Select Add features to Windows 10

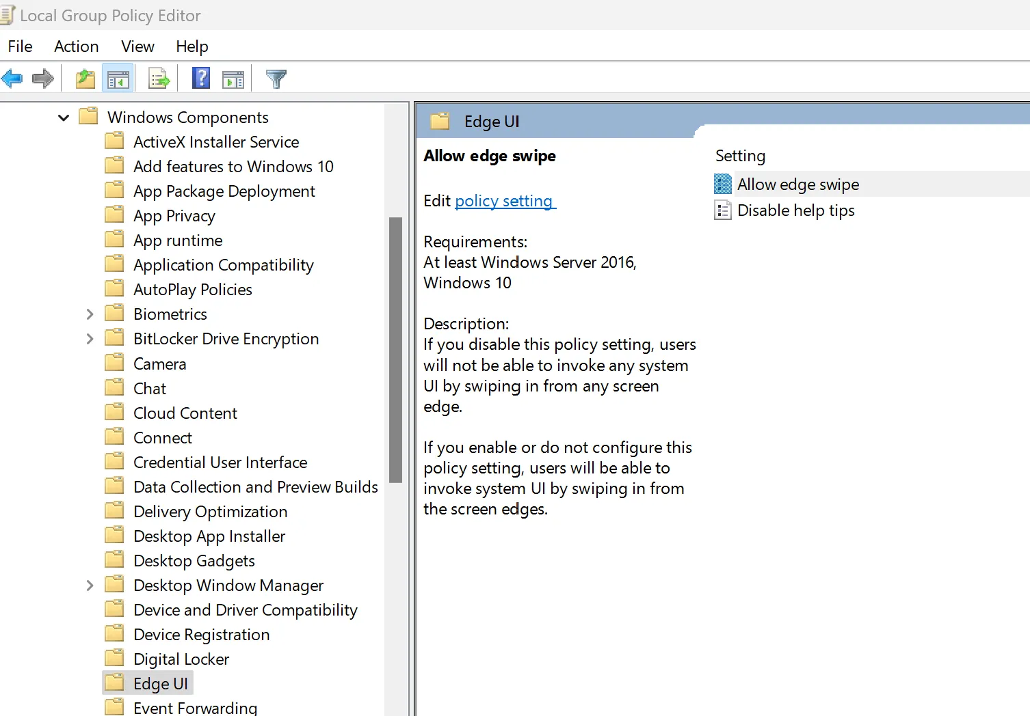233,167
